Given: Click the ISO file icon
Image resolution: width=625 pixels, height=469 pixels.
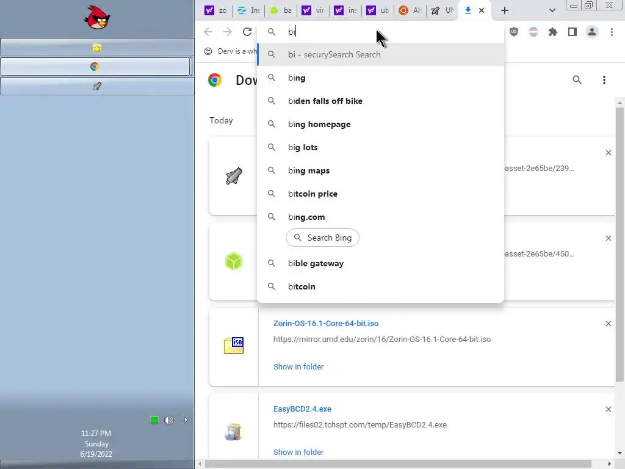Looking at the screenshot, I should coord(234,346).
